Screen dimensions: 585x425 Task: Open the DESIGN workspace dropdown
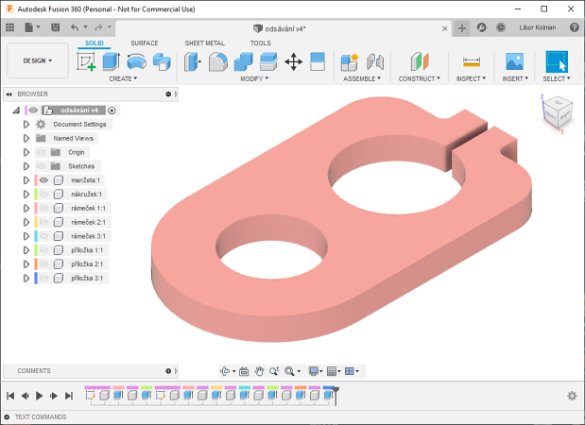point(38,60)
